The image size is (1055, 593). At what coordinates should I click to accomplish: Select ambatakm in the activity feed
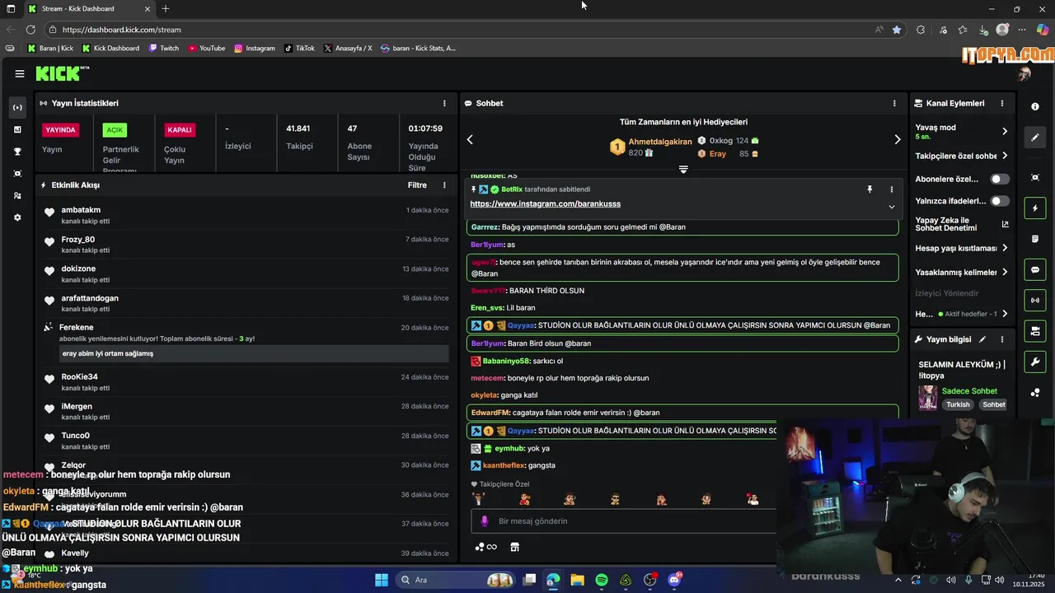click(x=81, y=210)
